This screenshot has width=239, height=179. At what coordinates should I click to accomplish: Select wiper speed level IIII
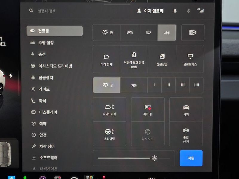tap(197, 85)
